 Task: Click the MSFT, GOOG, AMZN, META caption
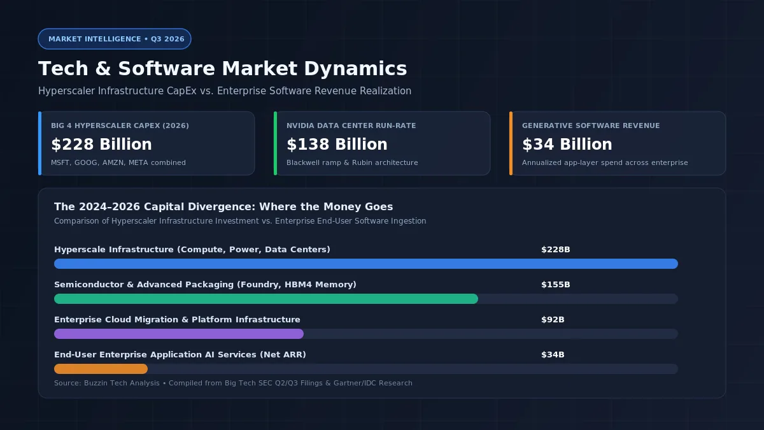[x=118, y=163]
